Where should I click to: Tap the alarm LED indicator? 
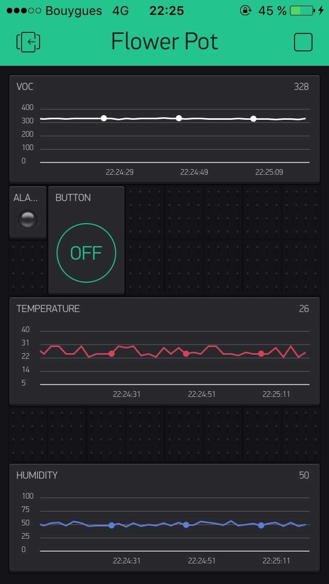pos(28,220)
